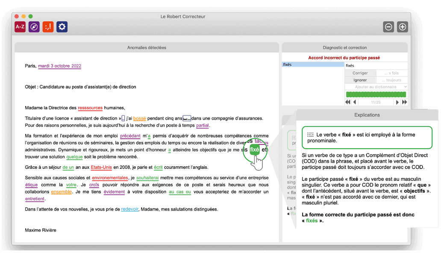Screen dimensions: 441x253
Task: Click the '11/25' anomaly counter
Action: pos(376,102)
